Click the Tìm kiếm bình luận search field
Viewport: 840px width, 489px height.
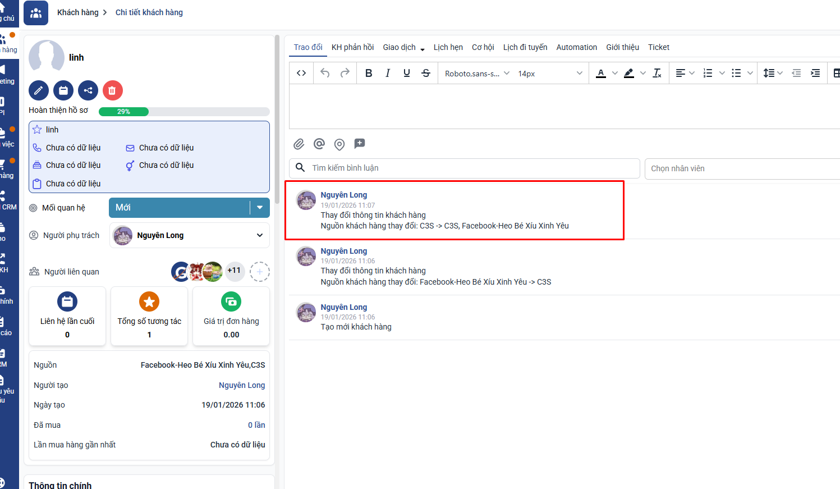point(471,168)
